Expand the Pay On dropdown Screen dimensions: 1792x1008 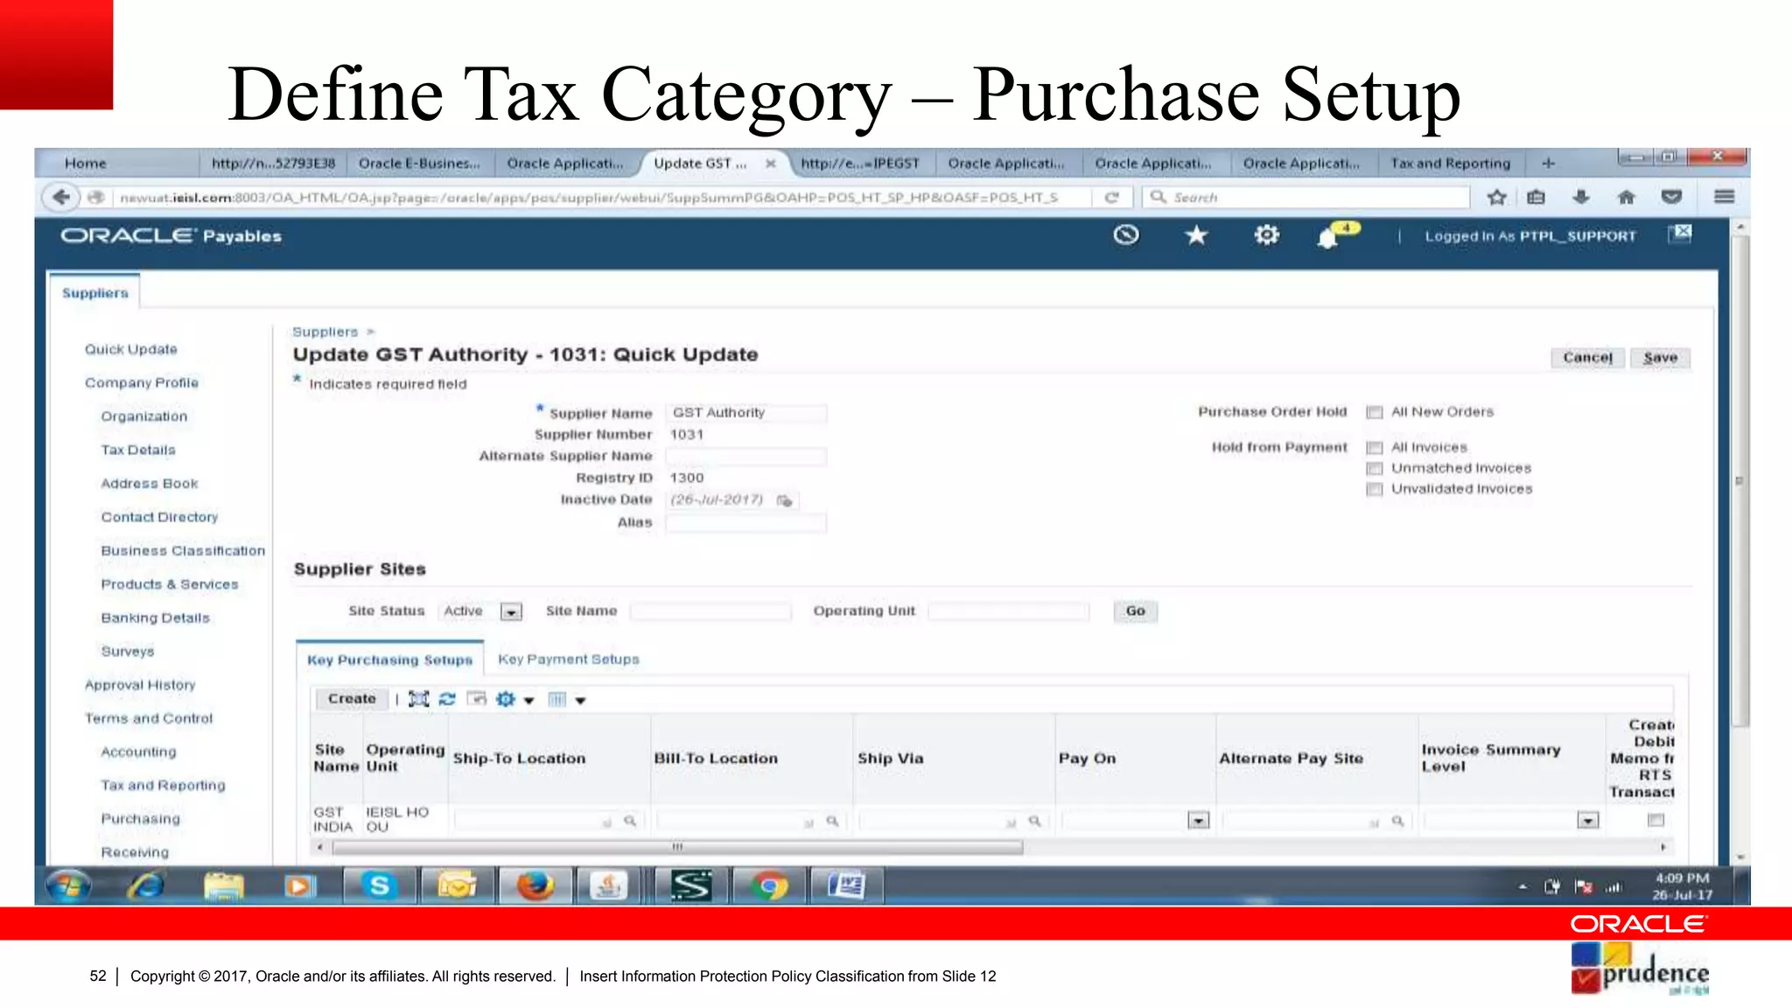(x=1198, y=821)
